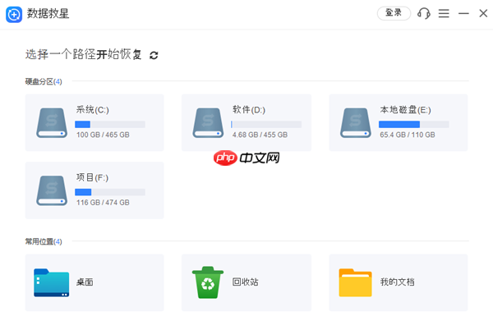The width and height of the screenshot is (493, 316).
Task: Open the 桌面 desktop folder icon
Action: pyautogui.click(x=52, y=282)
